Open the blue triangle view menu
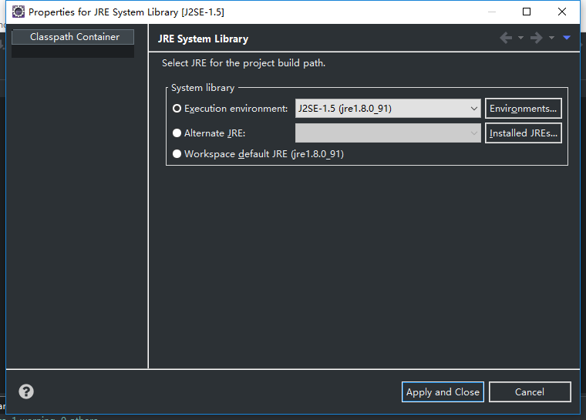The width and height of the screenshot is (586, 420). pyautogui.click(x=567, y=38)
